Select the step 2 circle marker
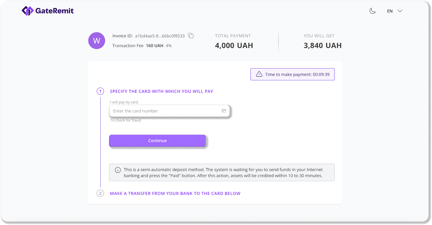432x225 pixels. tap(100, 193)
